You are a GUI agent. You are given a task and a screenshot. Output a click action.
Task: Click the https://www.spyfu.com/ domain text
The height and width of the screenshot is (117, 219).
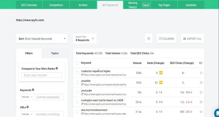click(30, 20)
